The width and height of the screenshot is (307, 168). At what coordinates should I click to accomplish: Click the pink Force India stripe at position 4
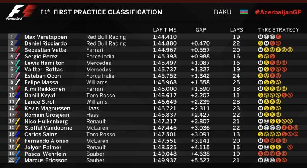[17, 56]
